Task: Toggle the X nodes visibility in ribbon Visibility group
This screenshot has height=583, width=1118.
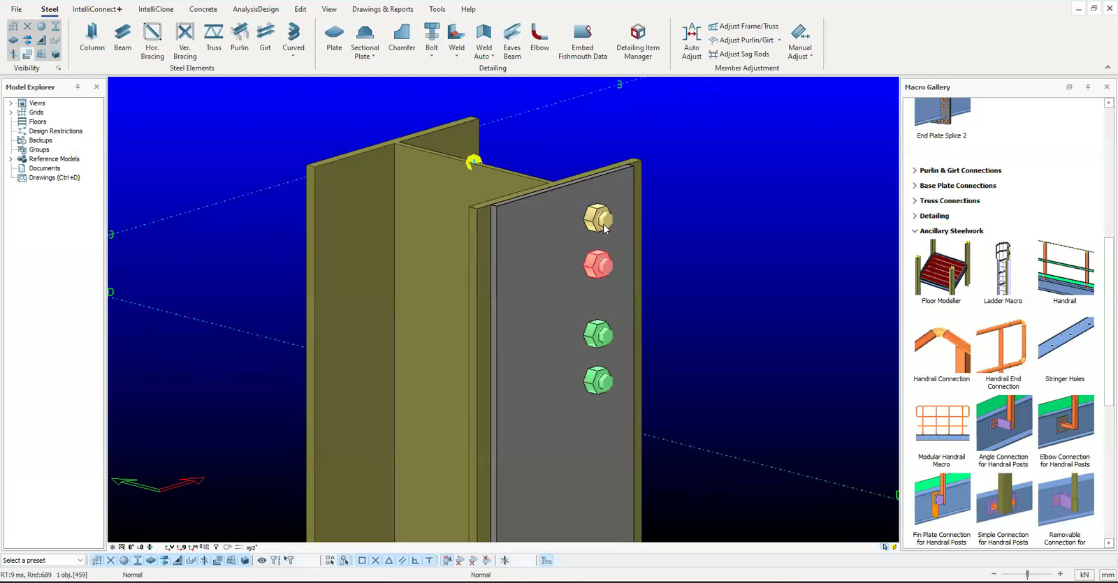Action: point(27,26)
